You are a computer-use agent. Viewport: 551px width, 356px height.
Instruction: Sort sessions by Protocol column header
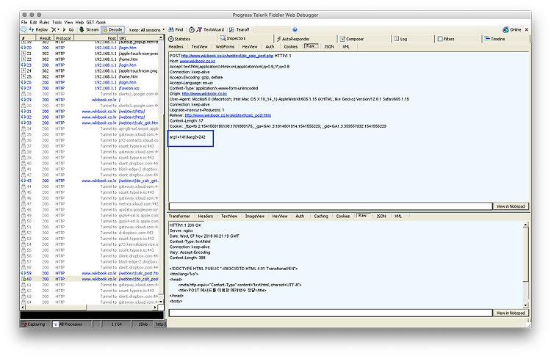tap(64, 38)
